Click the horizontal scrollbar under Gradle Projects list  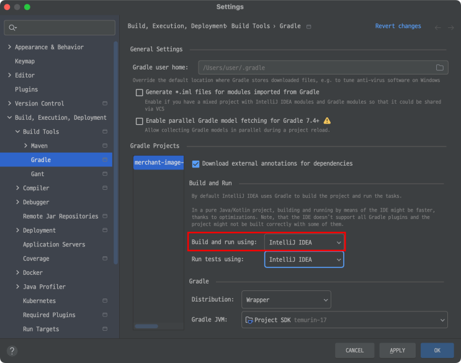[146, 326]
